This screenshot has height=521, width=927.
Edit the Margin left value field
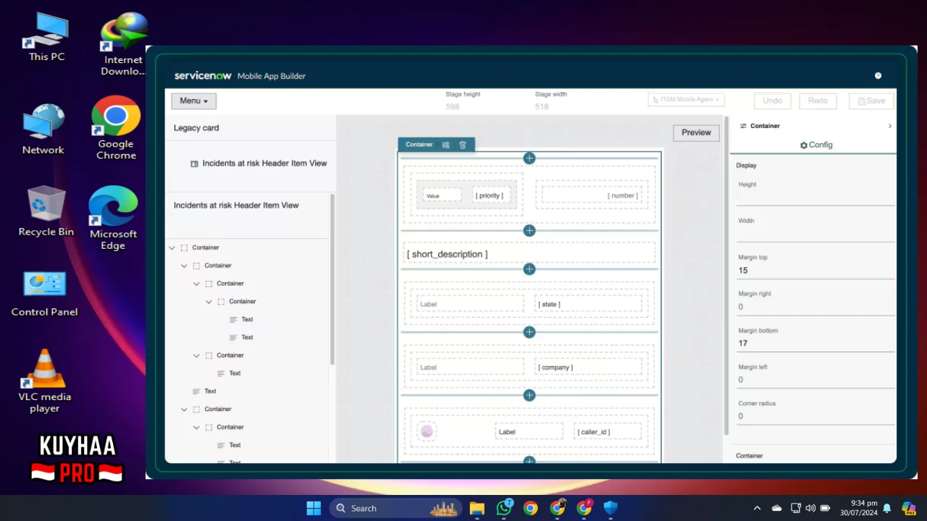pos(815,380)
